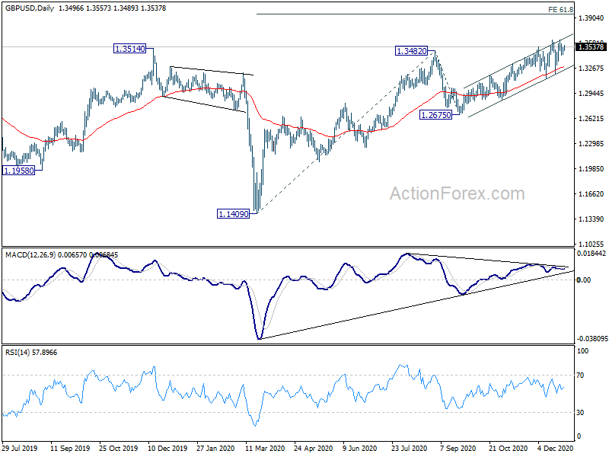Click the current price tag 1.35378
Screen dimensions: 609x457
[591, 47]
